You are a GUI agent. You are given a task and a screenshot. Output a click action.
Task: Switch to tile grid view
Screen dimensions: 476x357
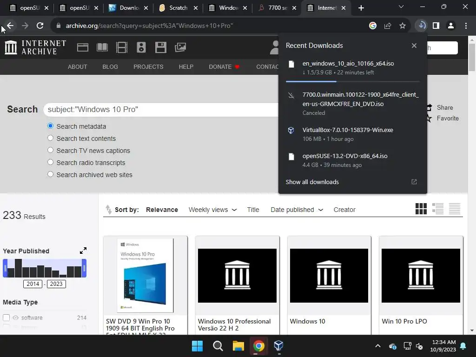point(421,209)
